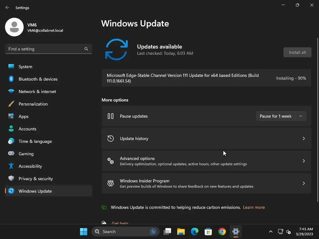Click the Windows Update sync icon in sidebar
This screenshot has height=239, width=319.
(x=11, y=191)
